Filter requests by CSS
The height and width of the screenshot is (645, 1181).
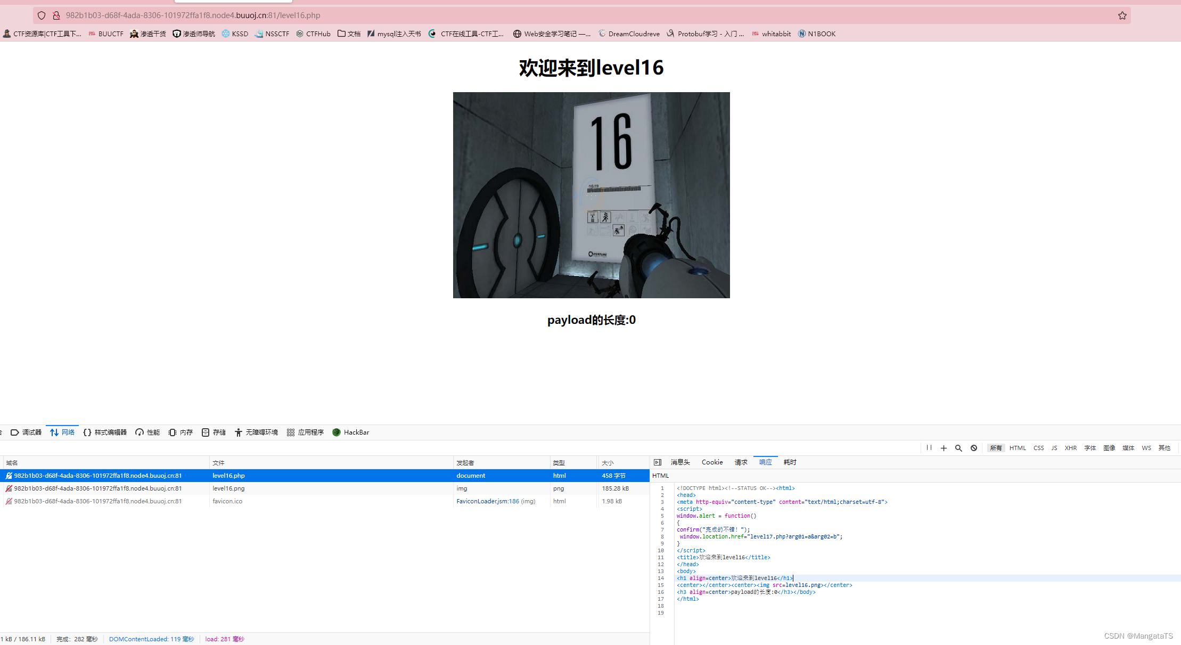coord(1038,448)
